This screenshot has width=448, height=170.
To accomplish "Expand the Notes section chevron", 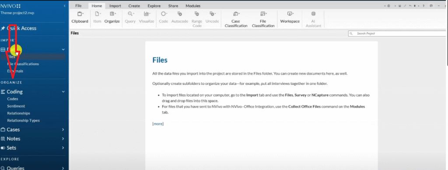I will click(63, 139).
